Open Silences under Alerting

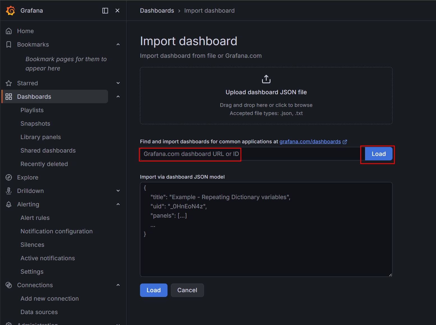tap(33, 245)
